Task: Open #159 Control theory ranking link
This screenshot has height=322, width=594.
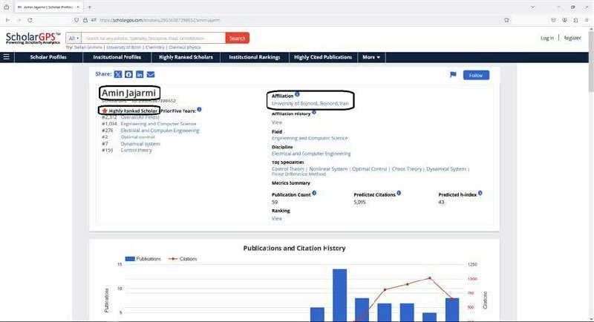Action: [x=136, y=150]
